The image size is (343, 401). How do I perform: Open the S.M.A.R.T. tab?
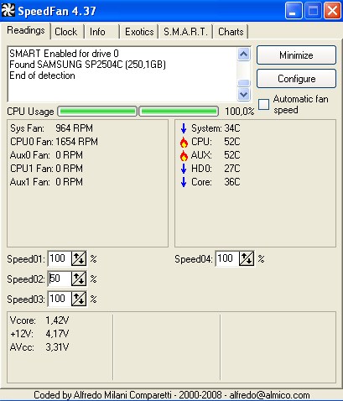click(x=185, y=32)
